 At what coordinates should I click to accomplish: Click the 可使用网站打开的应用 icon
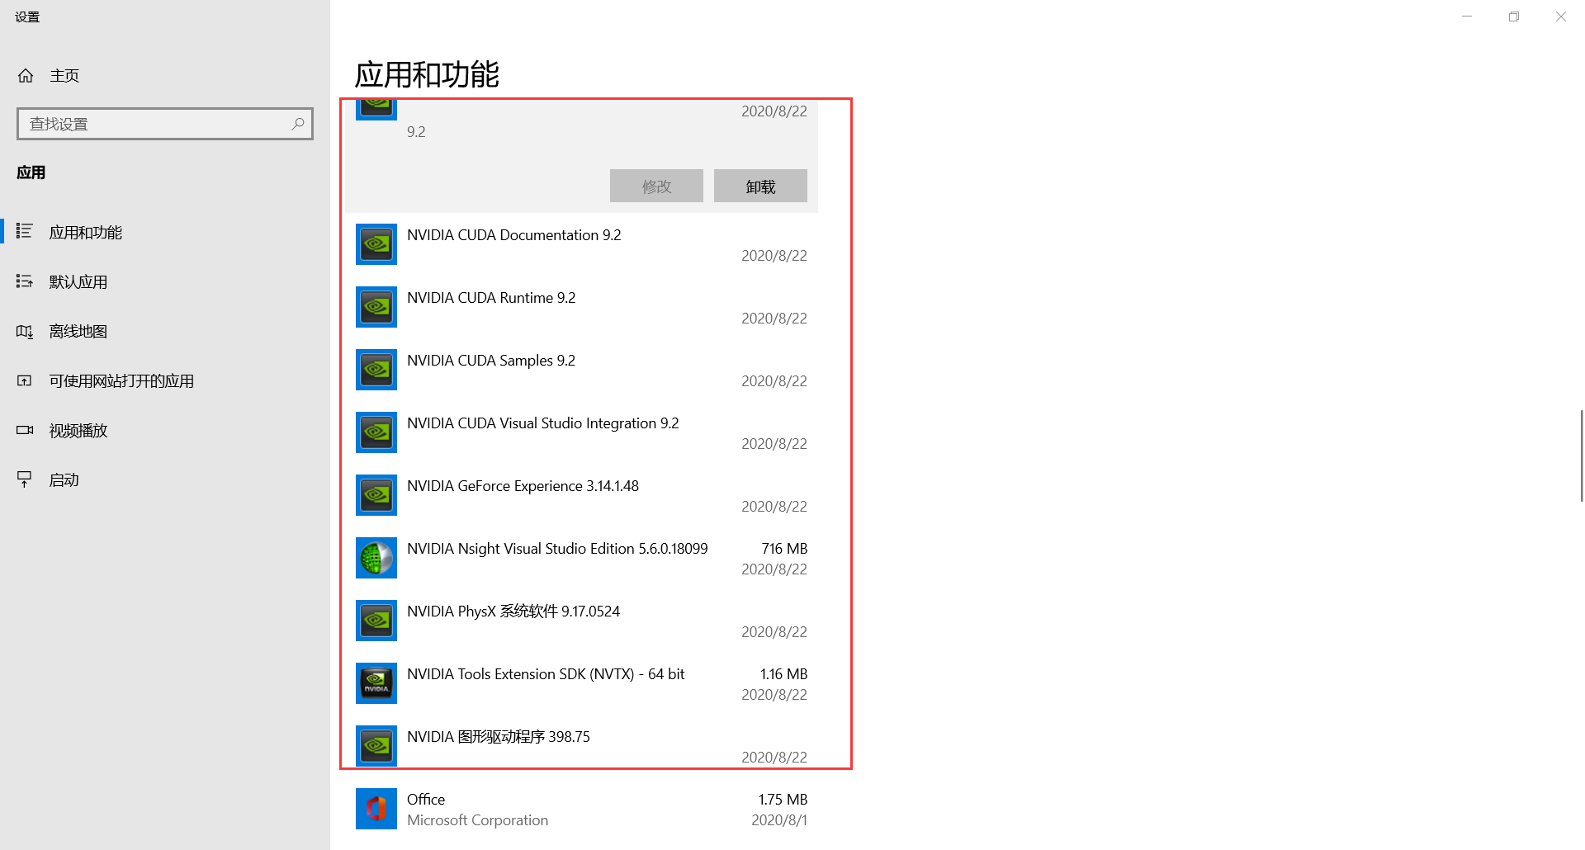click(x=25, y=380)
